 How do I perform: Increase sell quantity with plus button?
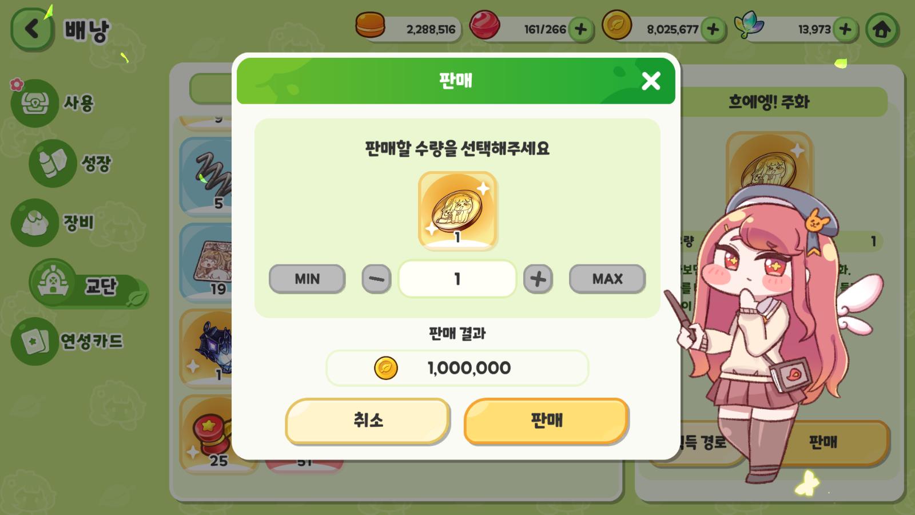538,279
